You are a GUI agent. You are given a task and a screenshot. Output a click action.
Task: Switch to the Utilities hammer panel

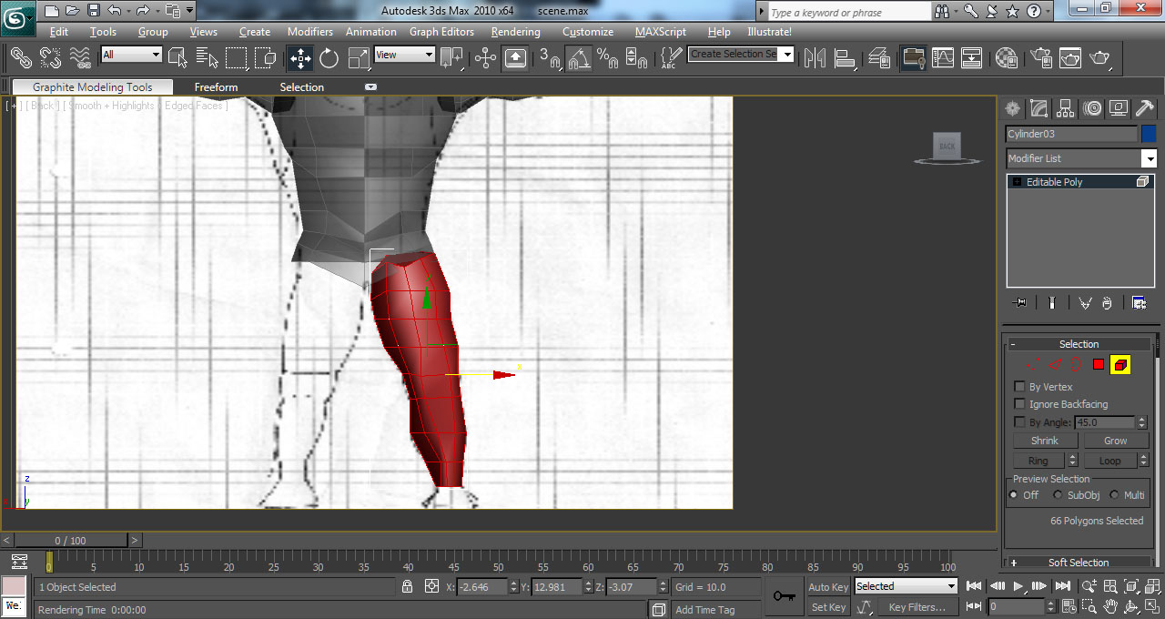point(1145,109)
